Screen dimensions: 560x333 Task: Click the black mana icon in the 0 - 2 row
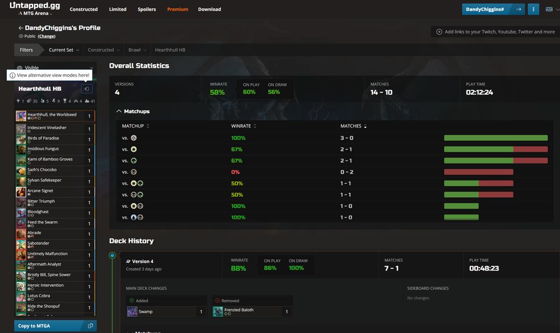click(134, 172)
